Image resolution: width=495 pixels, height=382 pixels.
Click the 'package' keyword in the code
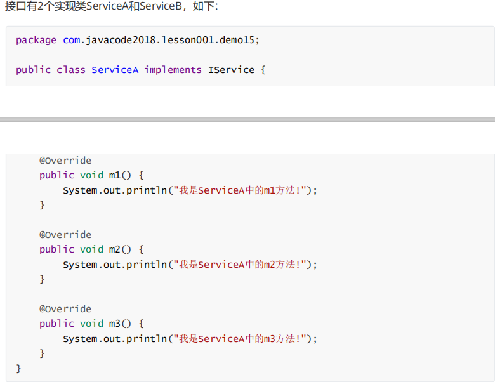click(x=36, y=40)
